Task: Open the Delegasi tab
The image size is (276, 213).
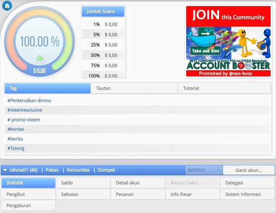Action: [247, 183]
